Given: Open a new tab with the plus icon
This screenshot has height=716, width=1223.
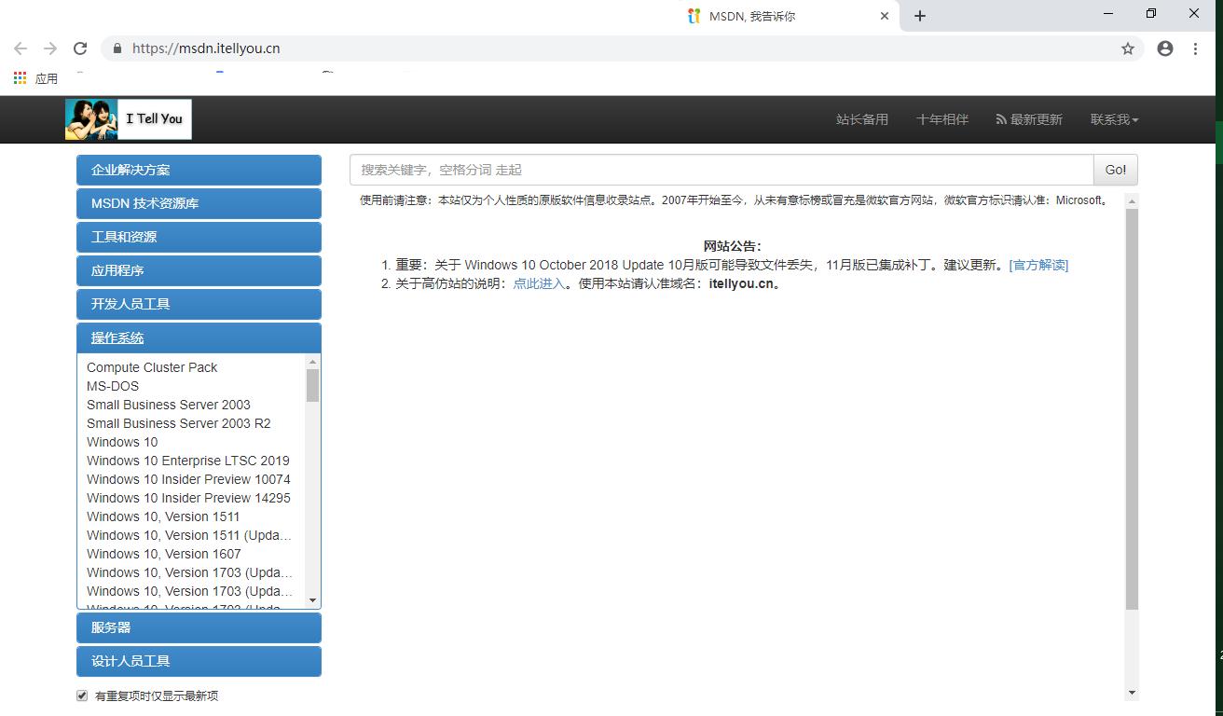Looking at the screenshot, I should point(919,15).
